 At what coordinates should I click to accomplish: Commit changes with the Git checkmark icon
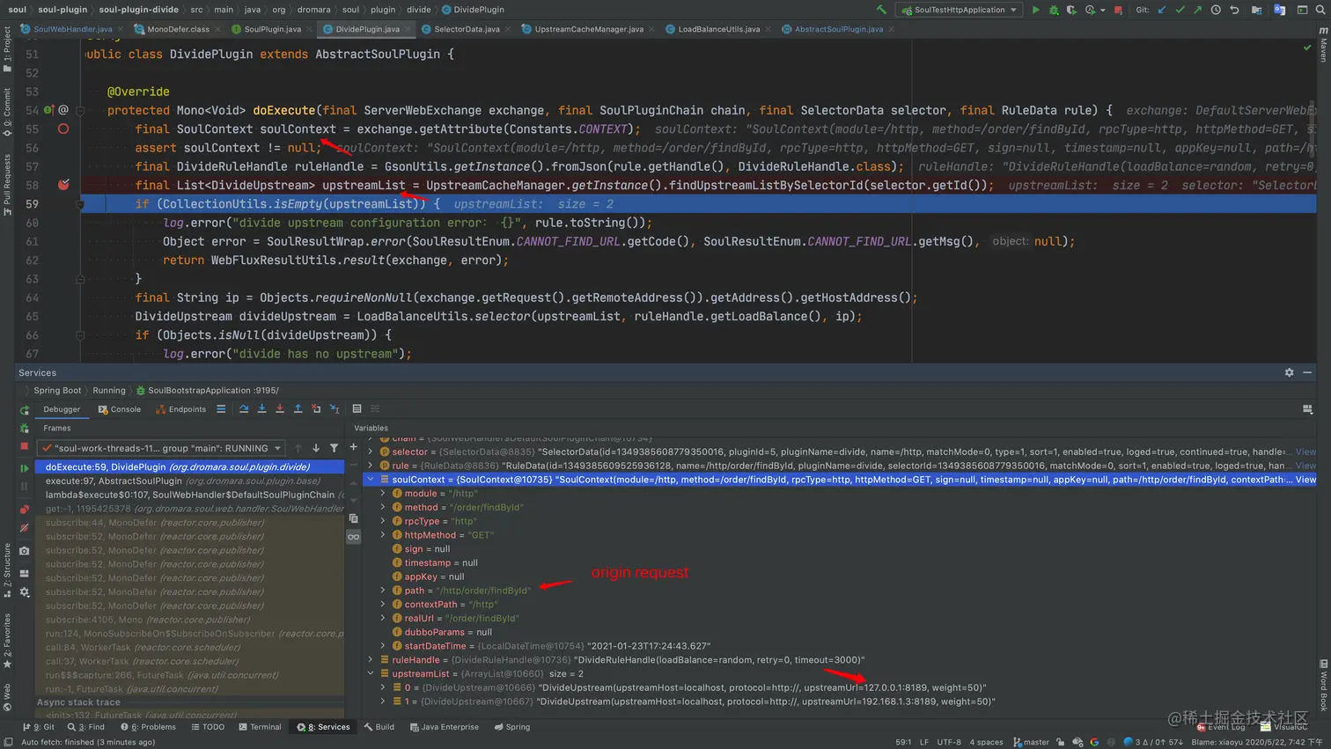(x=1180, y=10)
